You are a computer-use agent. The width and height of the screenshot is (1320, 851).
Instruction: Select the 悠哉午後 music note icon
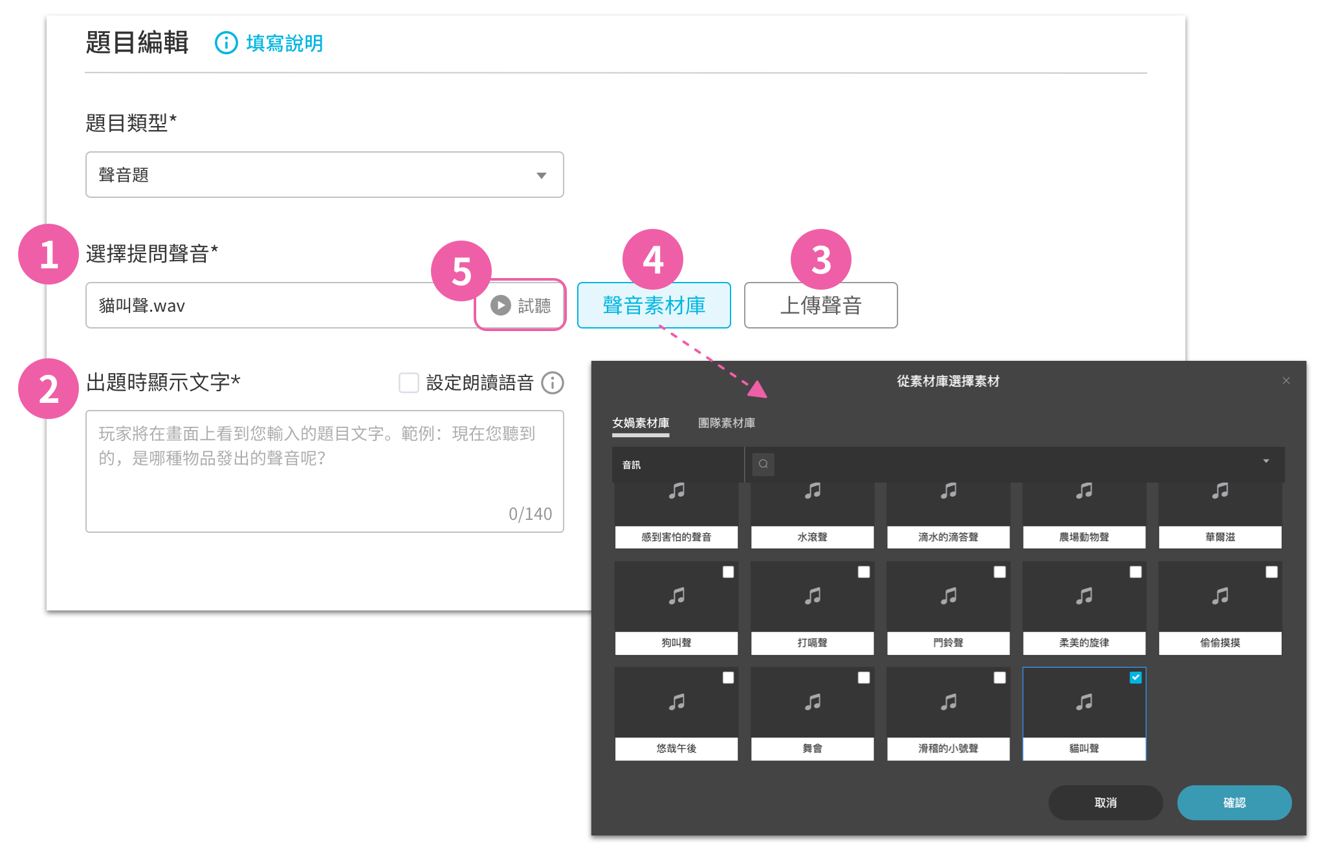point(677,702)
